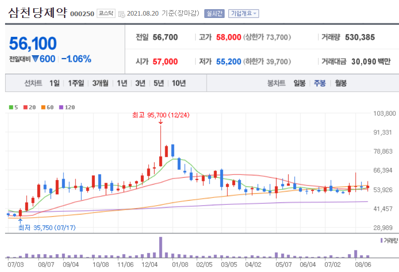
Task: Click the stock name 삼천당제약
Action: coord(38,13)
